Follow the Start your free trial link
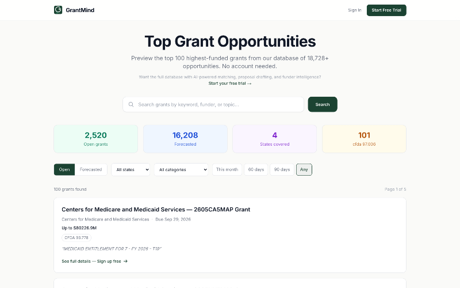The image size is (460, 288). coord(229,84)
